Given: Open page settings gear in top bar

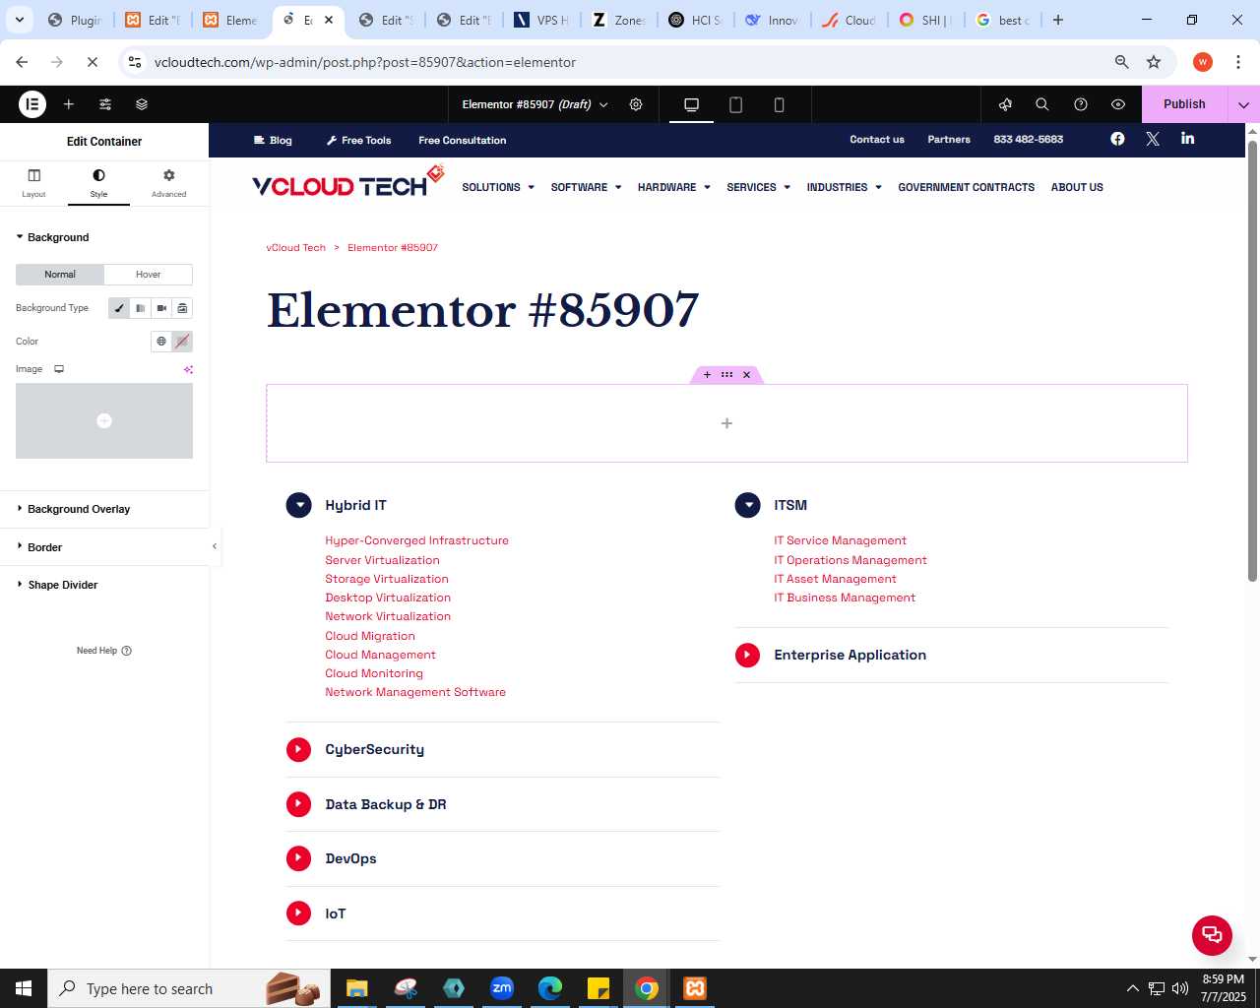Looking at the screenshot, I should 636,104.
